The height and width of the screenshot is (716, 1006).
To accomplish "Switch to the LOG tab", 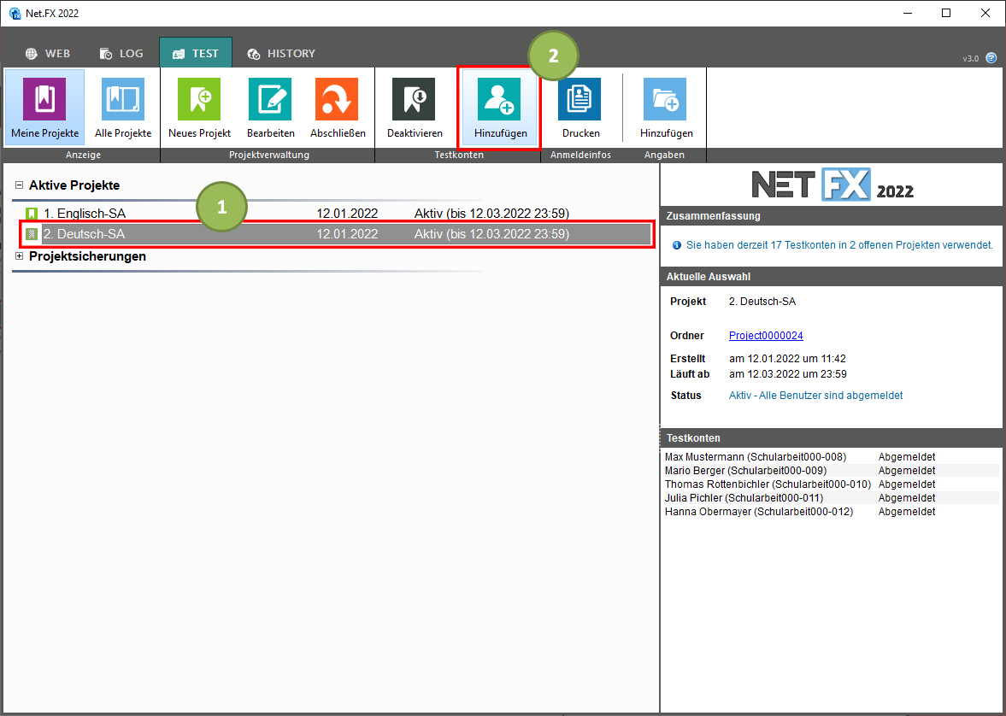I will [x=122, y=53].
